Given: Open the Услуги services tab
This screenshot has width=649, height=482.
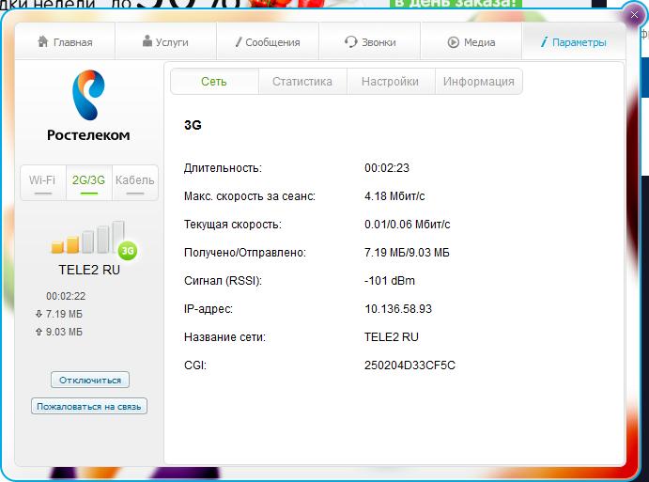Looking at the screenshot, I should 165,42.
